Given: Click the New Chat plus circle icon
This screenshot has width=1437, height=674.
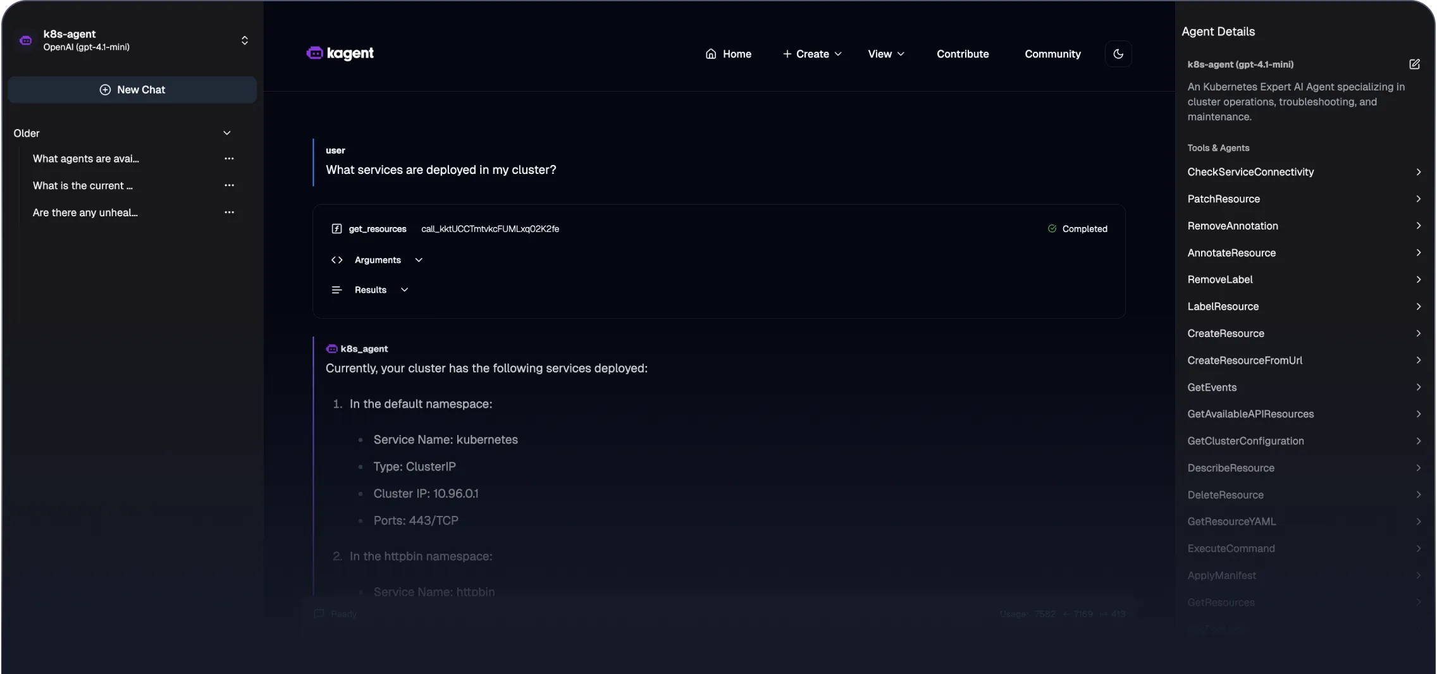Looking at the screenshot, I should pos(105,90).
